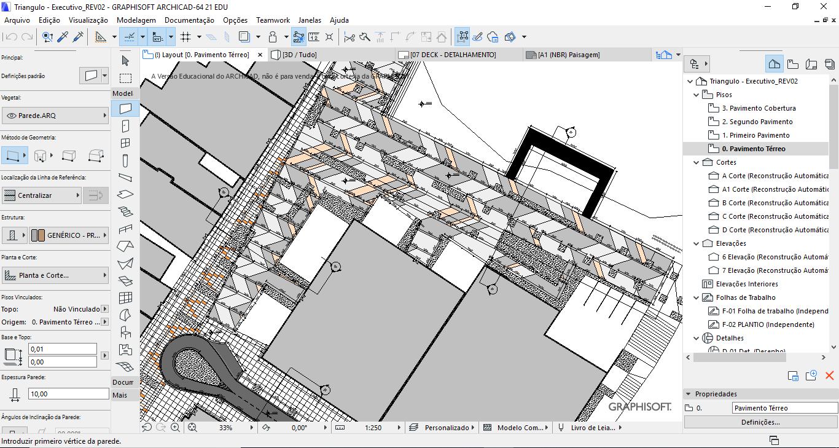The width and height of the screenshot is (839, 448).
Task: Click the Measure tool ruler icon
Action: 314,37
